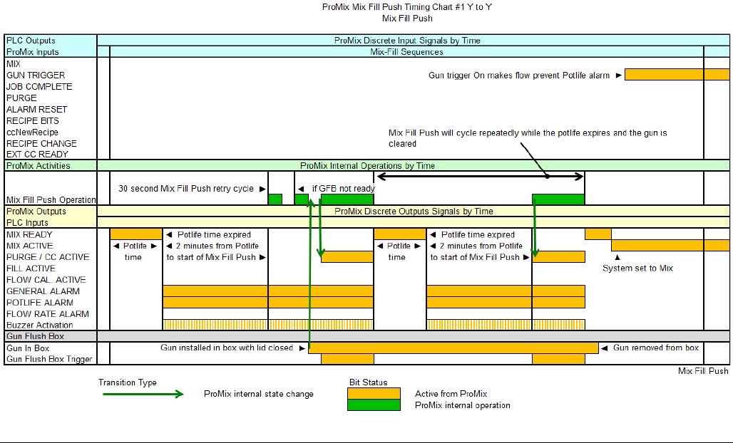Click the 'Gun Flush Box Trigger' row label
This screenshot has height=443, width=733.
(49, 359)
